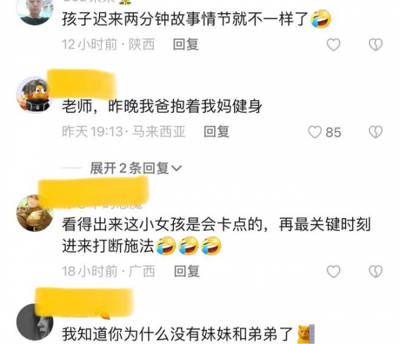Dislike the Shaanxi comment with broken heart
Image resolution: width=400 pixels, height=344 pixels.
pyautogui.click(x=376, y=45)
